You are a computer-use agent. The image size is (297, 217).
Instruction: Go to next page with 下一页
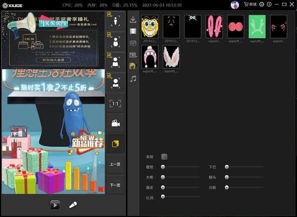click(115, 185)
